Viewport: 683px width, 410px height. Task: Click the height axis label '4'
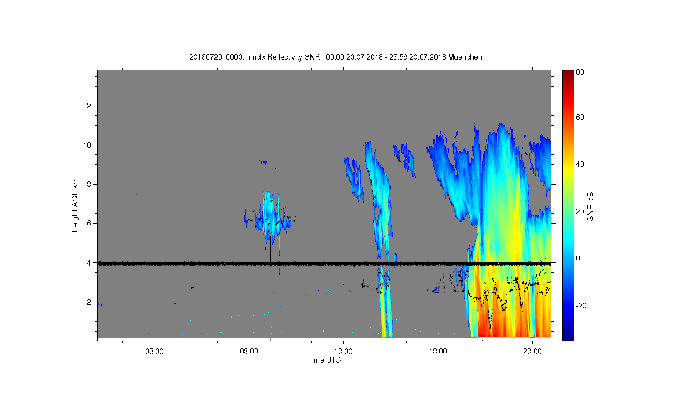coord(90,262)
